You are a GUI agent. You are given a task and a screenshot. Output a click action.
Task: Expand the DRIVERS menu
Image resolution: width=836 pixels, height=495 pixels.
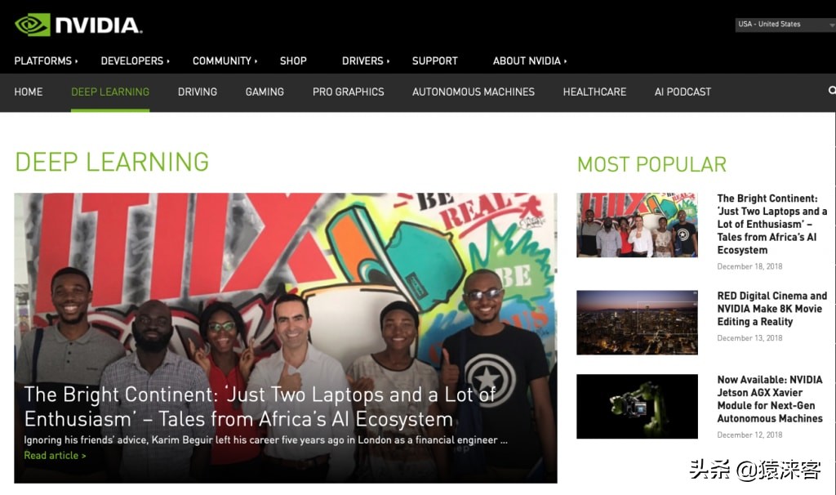[x=366, y=60]
